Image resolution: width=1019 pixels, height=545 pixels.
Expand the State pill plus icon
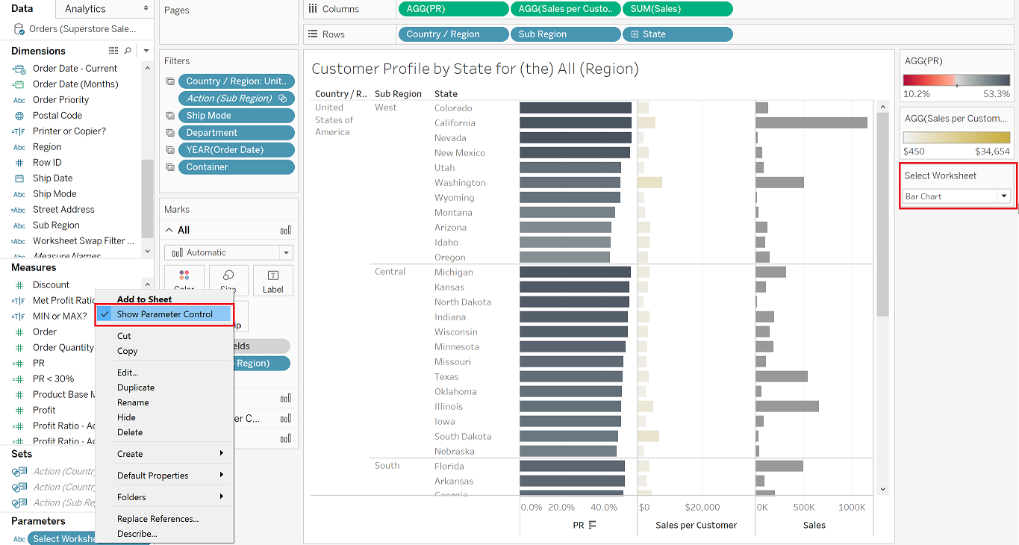(635, 34)
